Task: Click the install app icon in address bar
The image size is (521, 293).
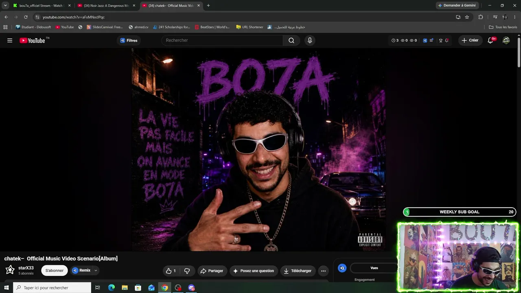Action: pyautogui.click(x=458, y=17)
